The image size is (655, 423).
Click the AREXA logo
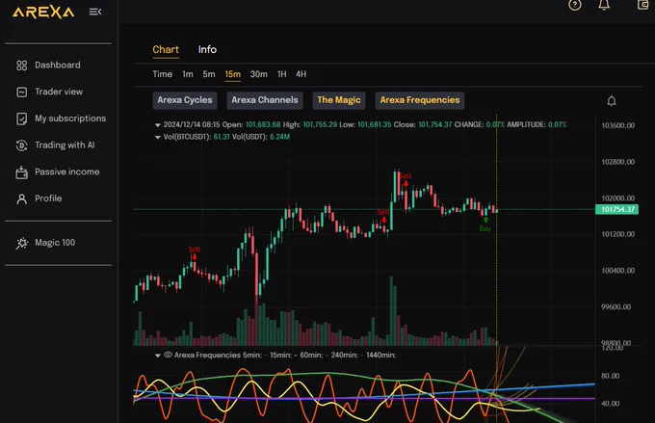pyautogui.click(x=43, y=13)
